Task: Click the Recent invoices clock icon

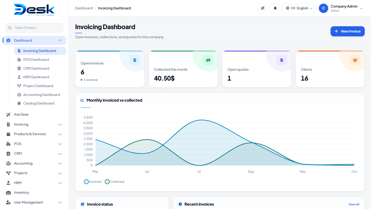Action: [x=180, y=204]
